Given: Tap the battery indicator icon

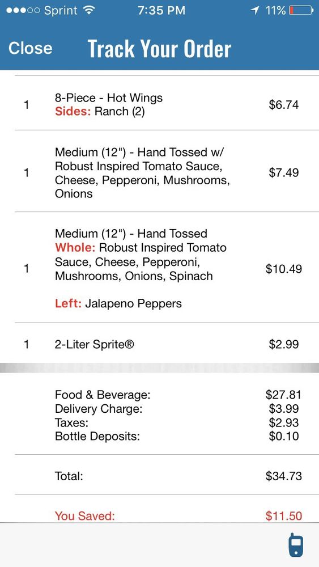Looking at the screenshot, I should [x=301, y=10].
